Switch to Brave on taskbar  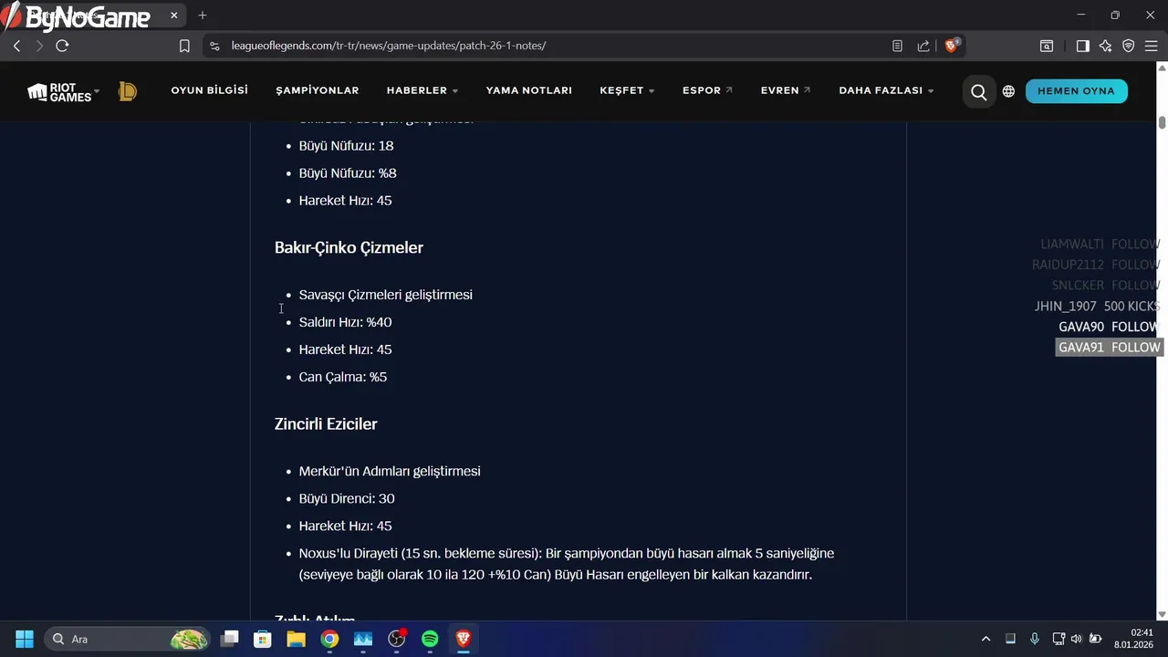click(x=464, y=639)
